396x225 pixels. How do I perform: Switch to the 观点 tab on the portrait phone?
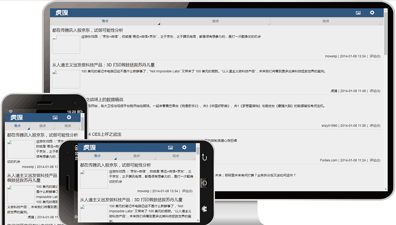[68, 126]
